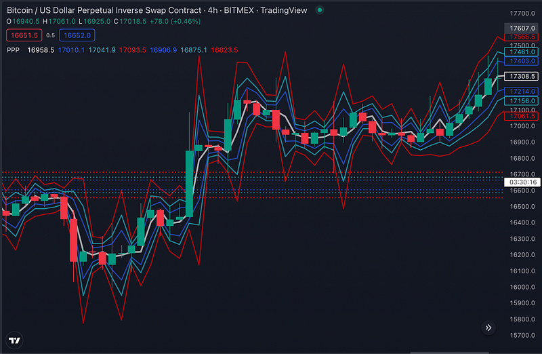This screenshot has width=542, height=354.
Task: Click the red 17555.5 price label
Action: click(521, 37)
